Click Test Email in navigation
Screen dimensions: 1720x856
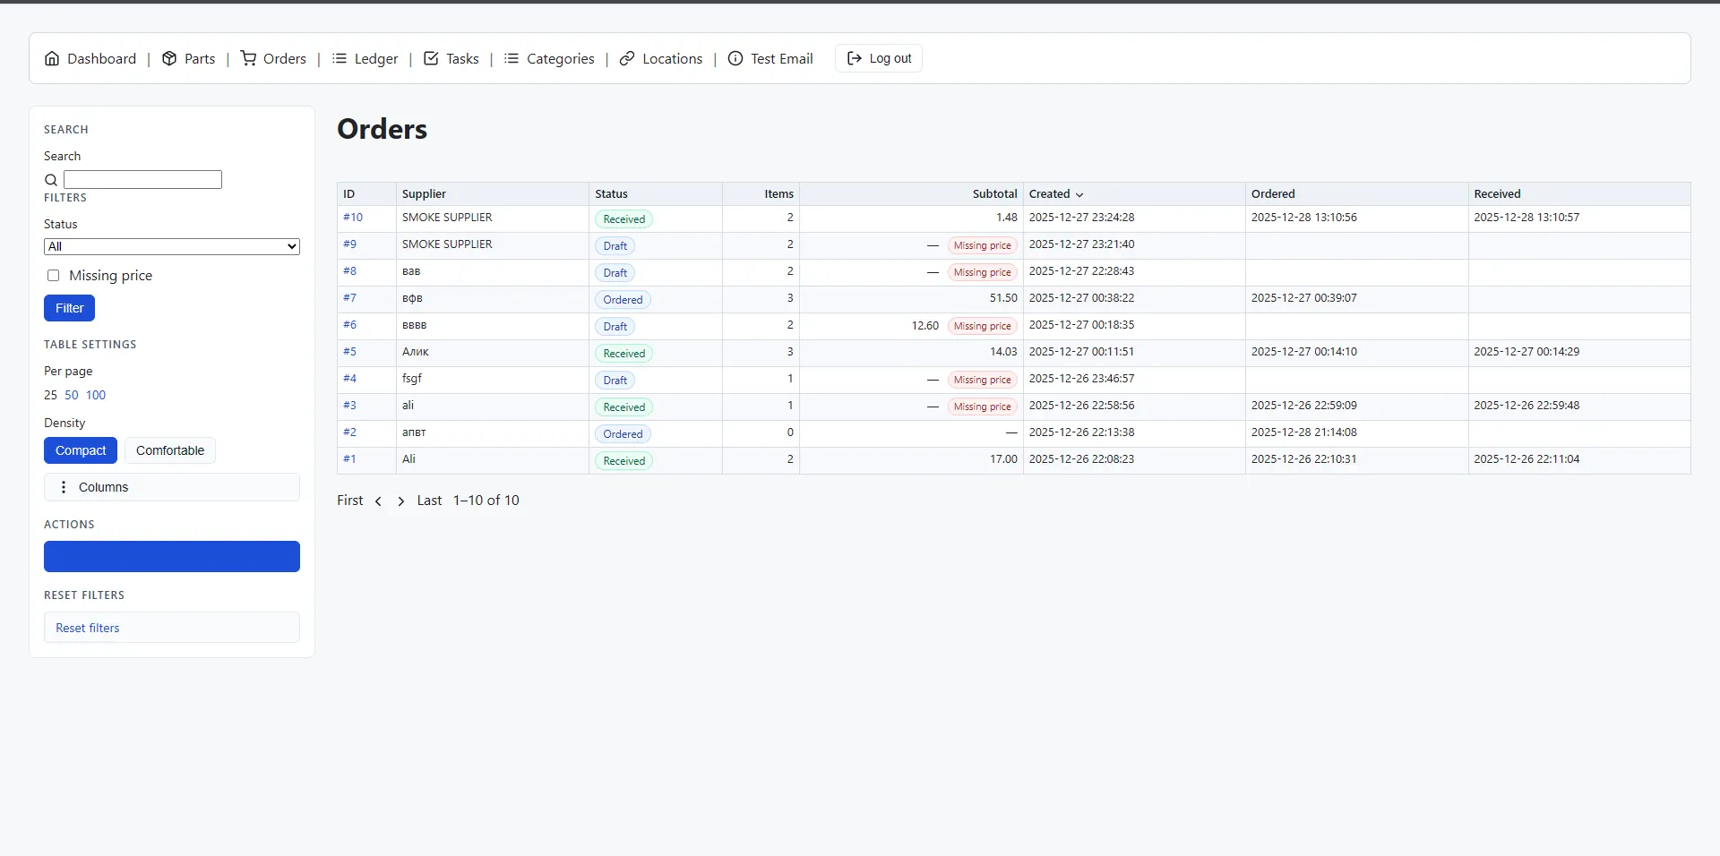[x=770, y=58]
